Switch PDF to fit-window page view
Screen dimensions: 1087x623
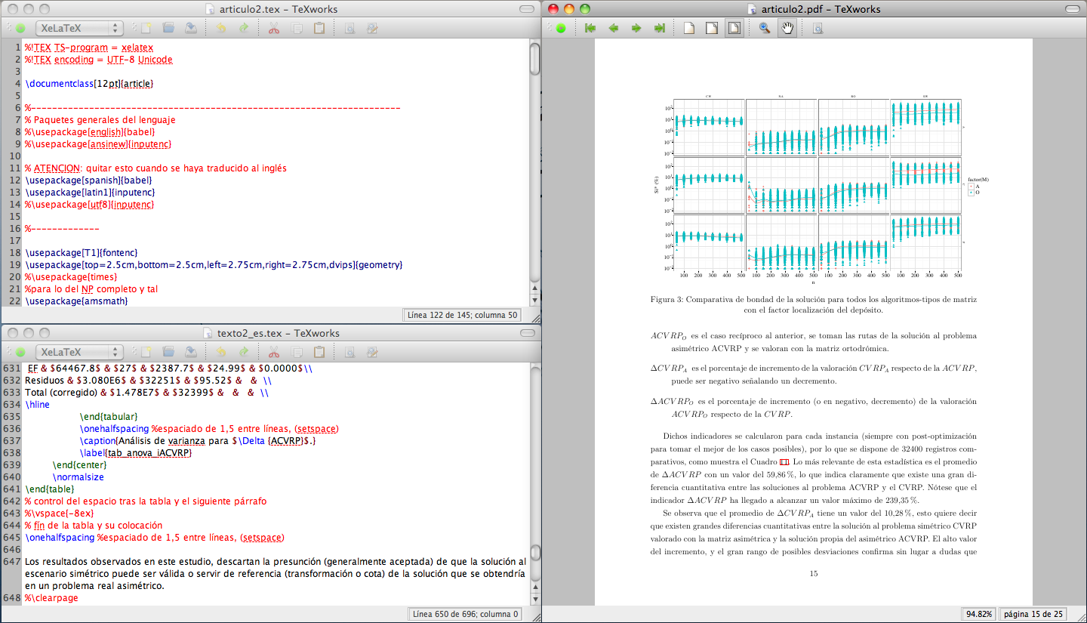tap(733, 28)
